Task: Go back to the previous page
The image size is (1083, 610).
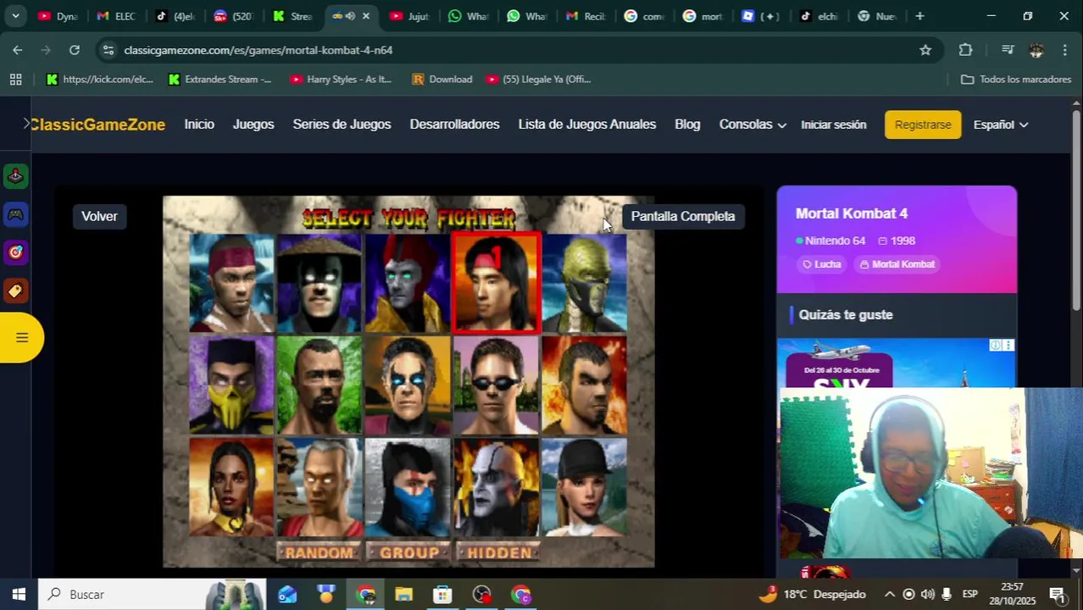Action: click(x=18, y=50)
